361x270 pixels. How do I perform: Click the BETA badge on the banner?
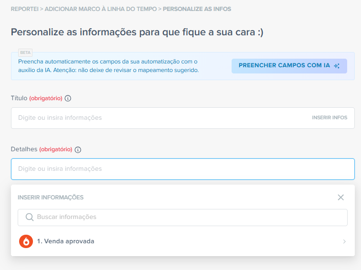(25, 52)
